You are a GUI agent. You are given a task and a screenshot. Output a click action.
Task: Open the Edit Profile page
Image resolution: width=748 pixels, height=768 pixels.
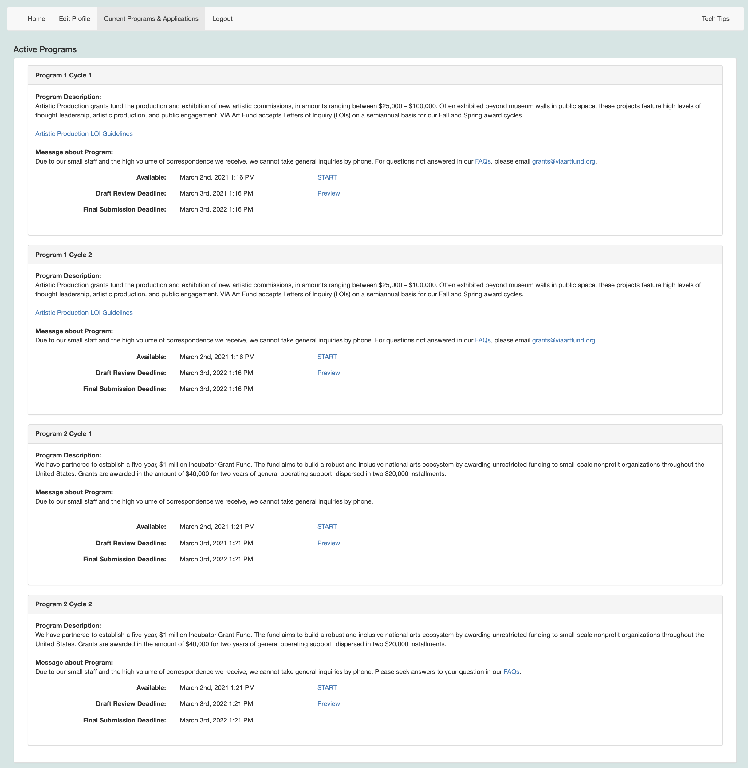click(x=74, y=19)
